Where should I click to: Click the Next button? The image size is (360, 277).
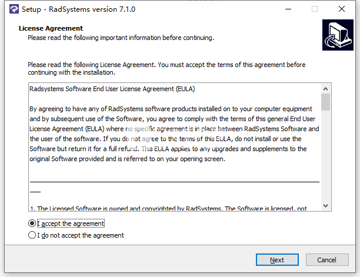[x=277, y=260]
